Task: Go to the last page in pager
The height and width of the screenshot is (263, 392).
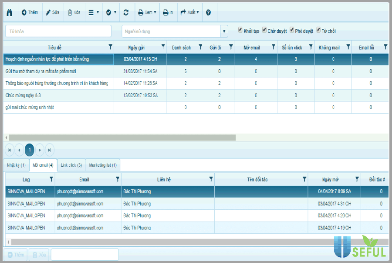Action: click(50, 150)
